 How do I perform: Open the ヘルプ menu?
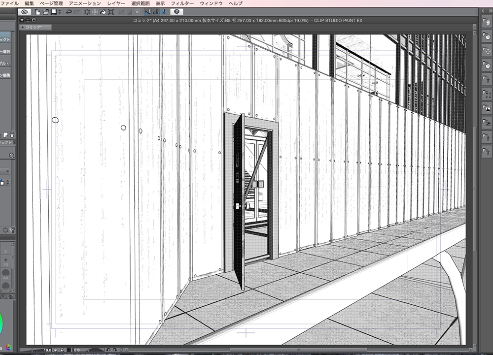click(236, 3)
